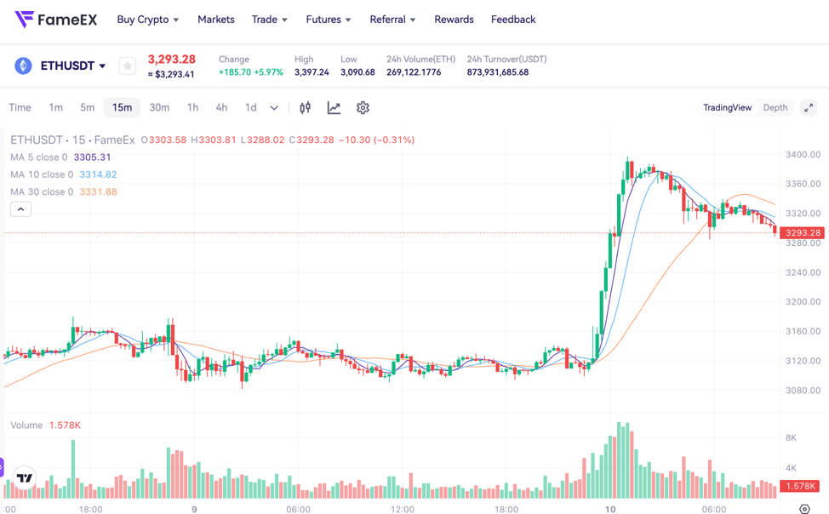This screenshot has height=514, width=829.
Task: Click the Feedback link
Action: (513, 19)
